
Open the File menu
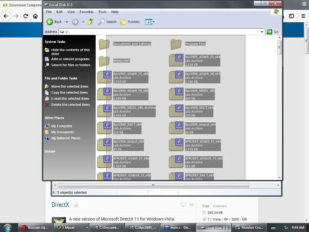49,12
